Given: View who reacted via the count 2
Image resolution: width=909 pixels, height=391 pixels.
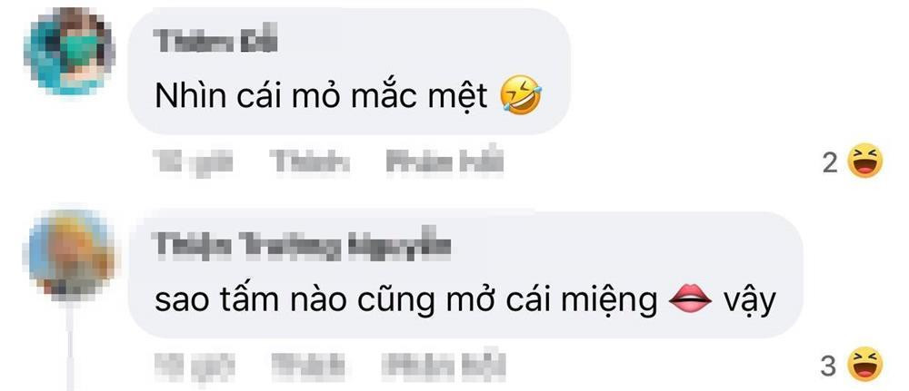Looking at the screenshot, I should (830, 163).
